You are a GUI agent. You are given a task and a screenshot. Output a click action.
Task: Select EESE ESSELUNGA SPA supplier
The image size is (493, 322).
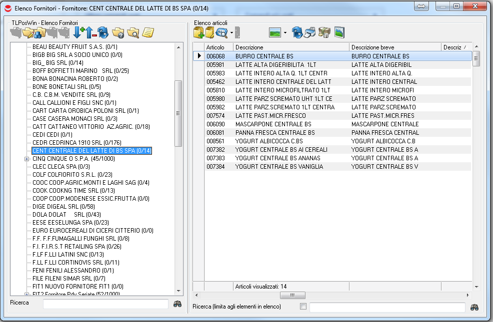[x=70, y=223]
